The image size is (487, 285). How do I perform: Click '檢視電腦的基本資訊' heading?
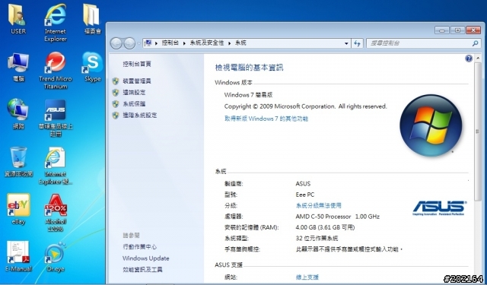249,68
